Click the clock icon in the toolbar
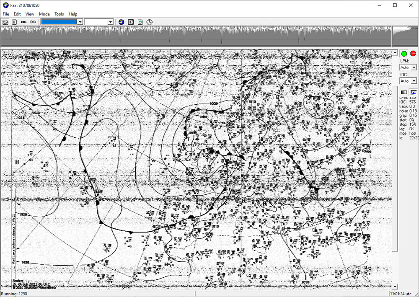 tap(150, 22)
